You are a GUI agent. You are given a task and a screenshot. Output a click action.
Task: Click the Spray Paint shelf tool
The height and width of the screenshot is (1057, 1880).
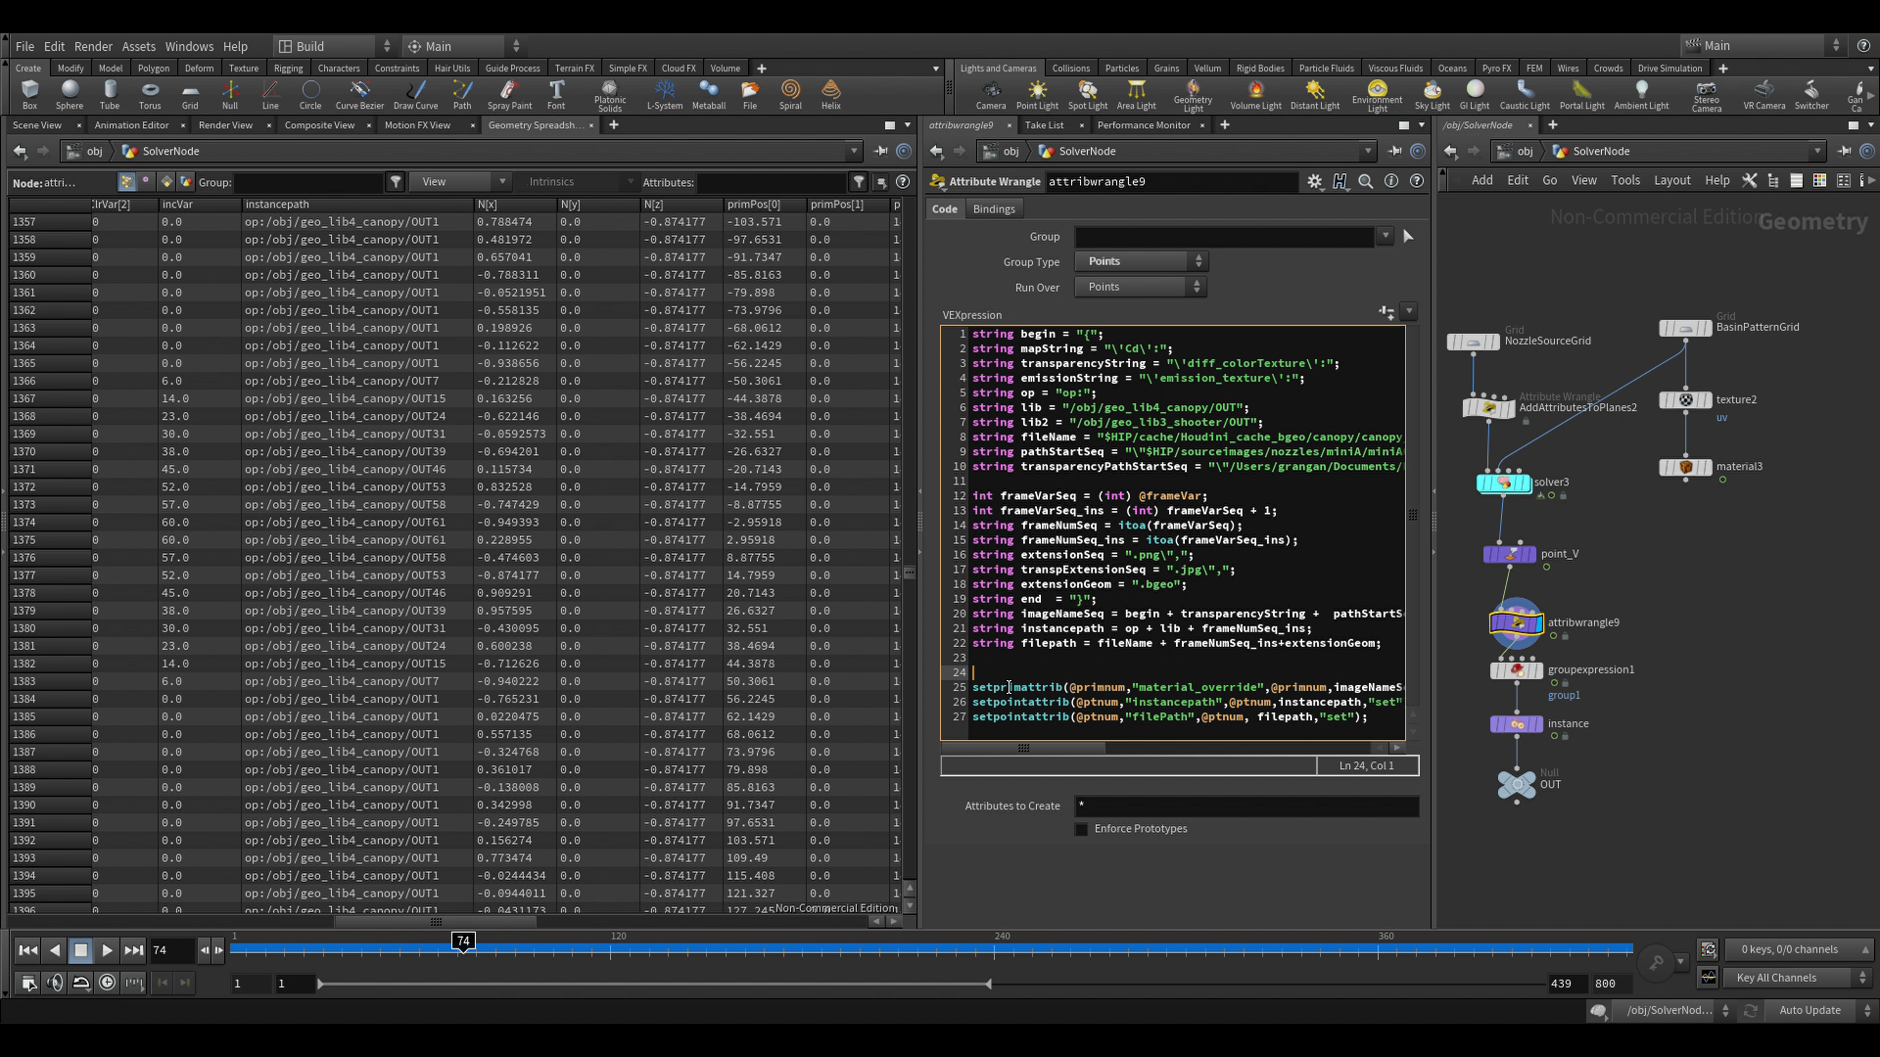(x=509, y=94)
